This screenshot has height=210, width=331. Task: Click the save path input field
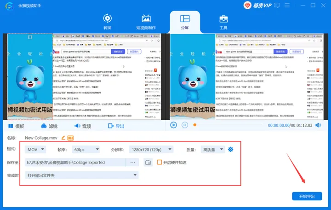tap(75, 162)
